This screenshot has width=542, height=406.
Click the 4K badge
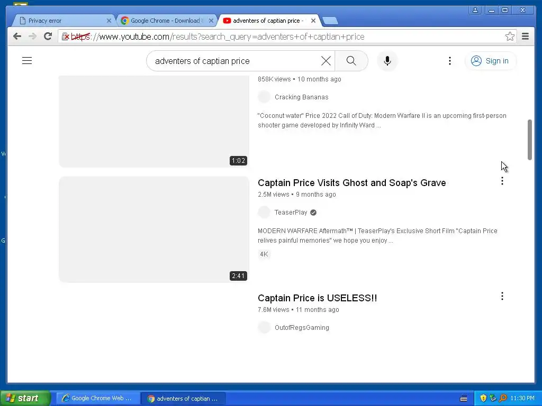point(264,254)
